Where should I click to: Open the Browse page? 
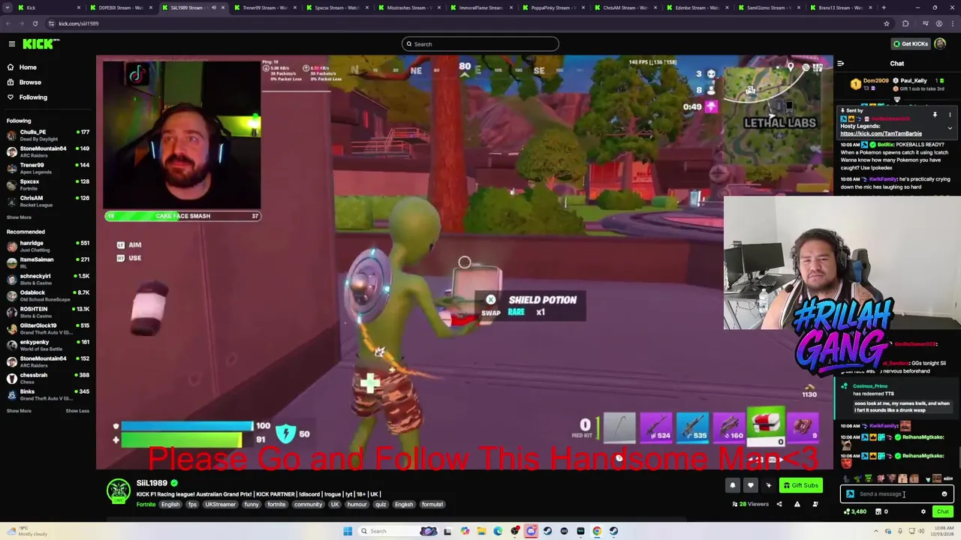[30, 82]
